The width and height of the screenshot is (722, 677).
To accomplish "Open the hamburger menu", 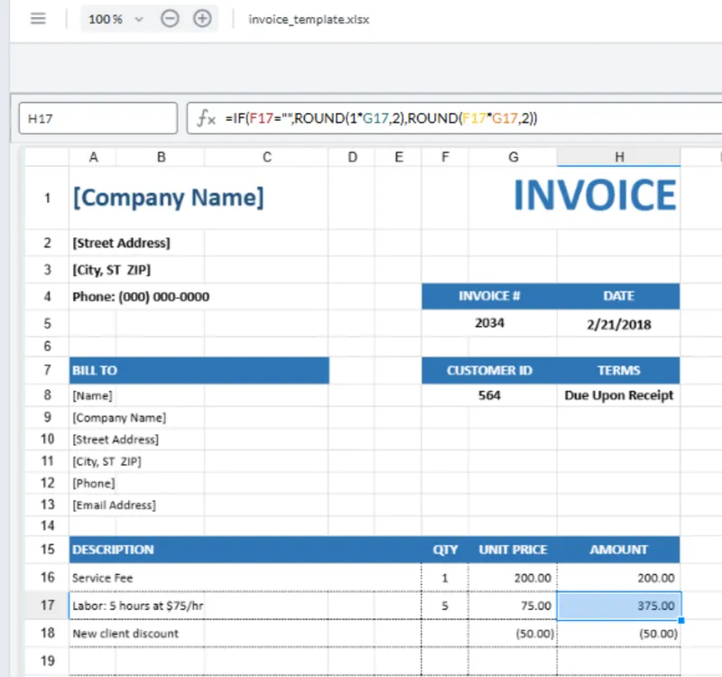I will (x=38, y=19).
